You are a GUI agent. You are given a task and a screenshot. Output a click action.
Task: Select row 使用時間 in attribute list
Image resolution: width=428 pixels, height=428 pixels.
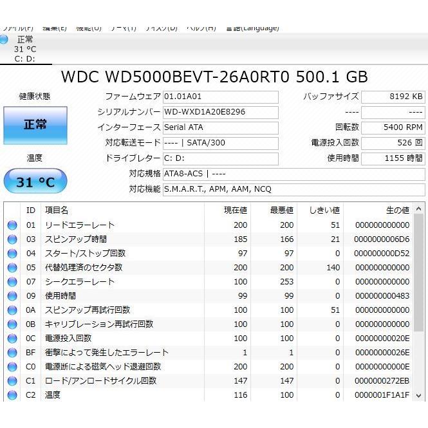209,296
